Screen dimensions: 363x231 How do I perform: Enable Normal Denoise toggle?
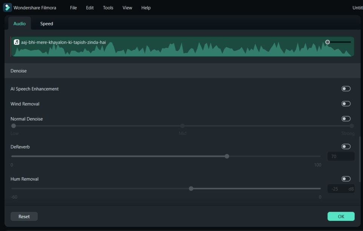tap(346, 119)
